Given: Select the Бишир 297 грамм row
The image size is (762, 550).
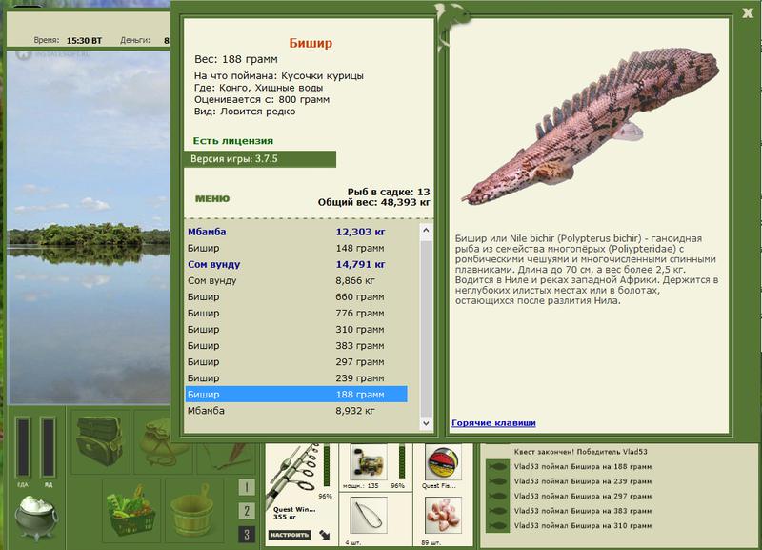Looking at the screenshot, I should coord(296,362).
